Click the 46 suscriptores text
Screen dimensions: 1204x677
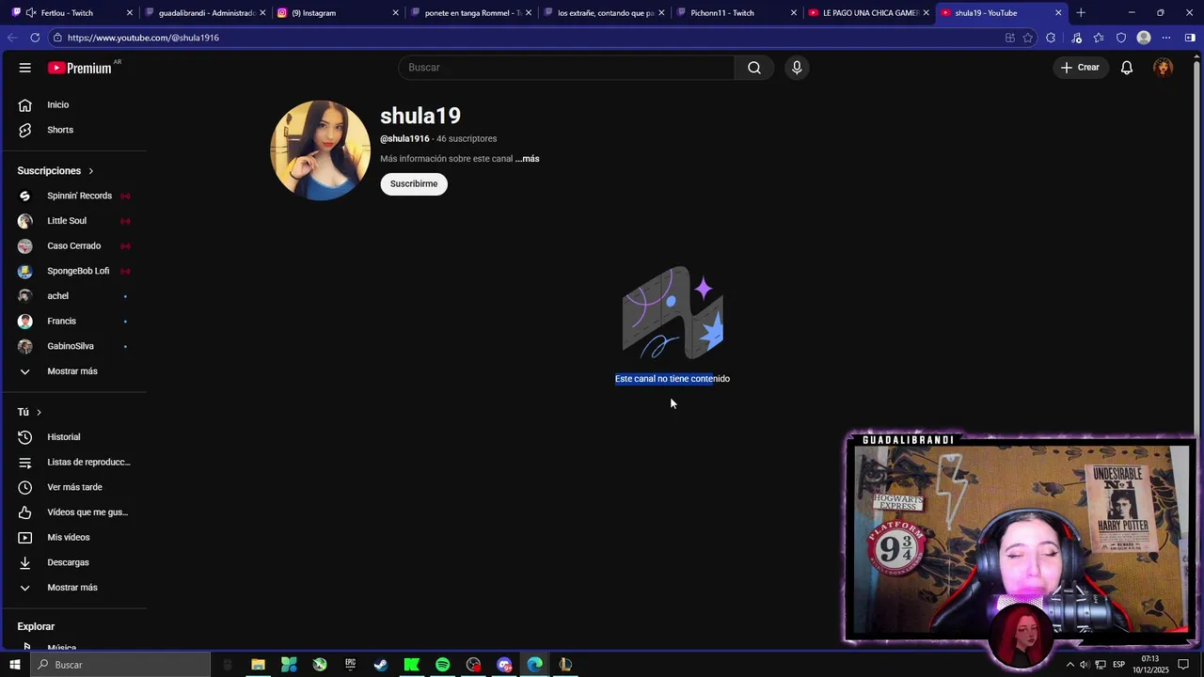(467, 139)
